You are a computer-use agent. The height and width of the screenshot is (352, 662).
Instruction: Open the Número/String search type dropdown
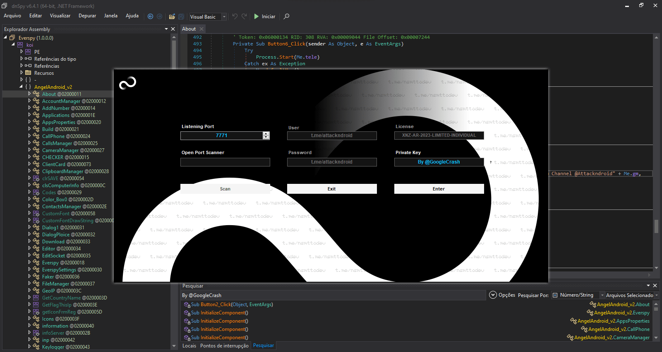coord(602,295)
